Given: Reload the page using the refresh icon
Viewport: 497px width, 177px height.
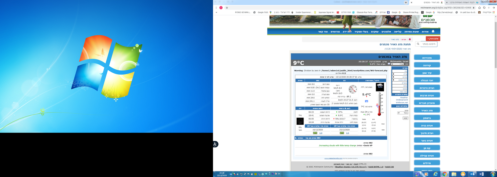Looking at the screenshot, I should (x=484, y=8).
